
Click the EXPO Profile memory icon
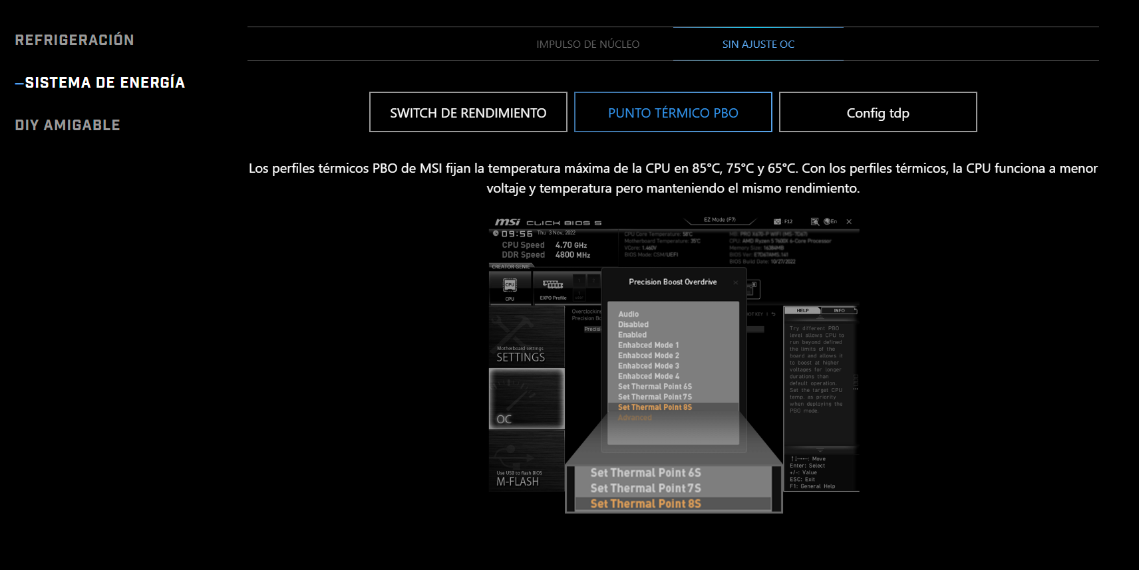(553, 286)
